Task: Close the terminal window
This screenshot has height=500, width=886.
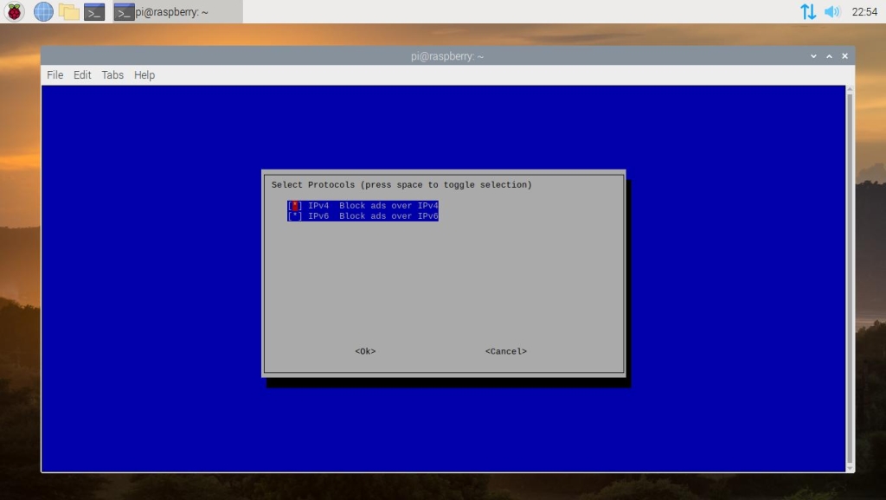Action: tap(844, 56)
